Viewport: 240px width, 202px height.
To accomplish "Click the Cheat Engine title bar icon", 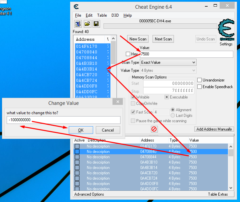I will [76, 7].
